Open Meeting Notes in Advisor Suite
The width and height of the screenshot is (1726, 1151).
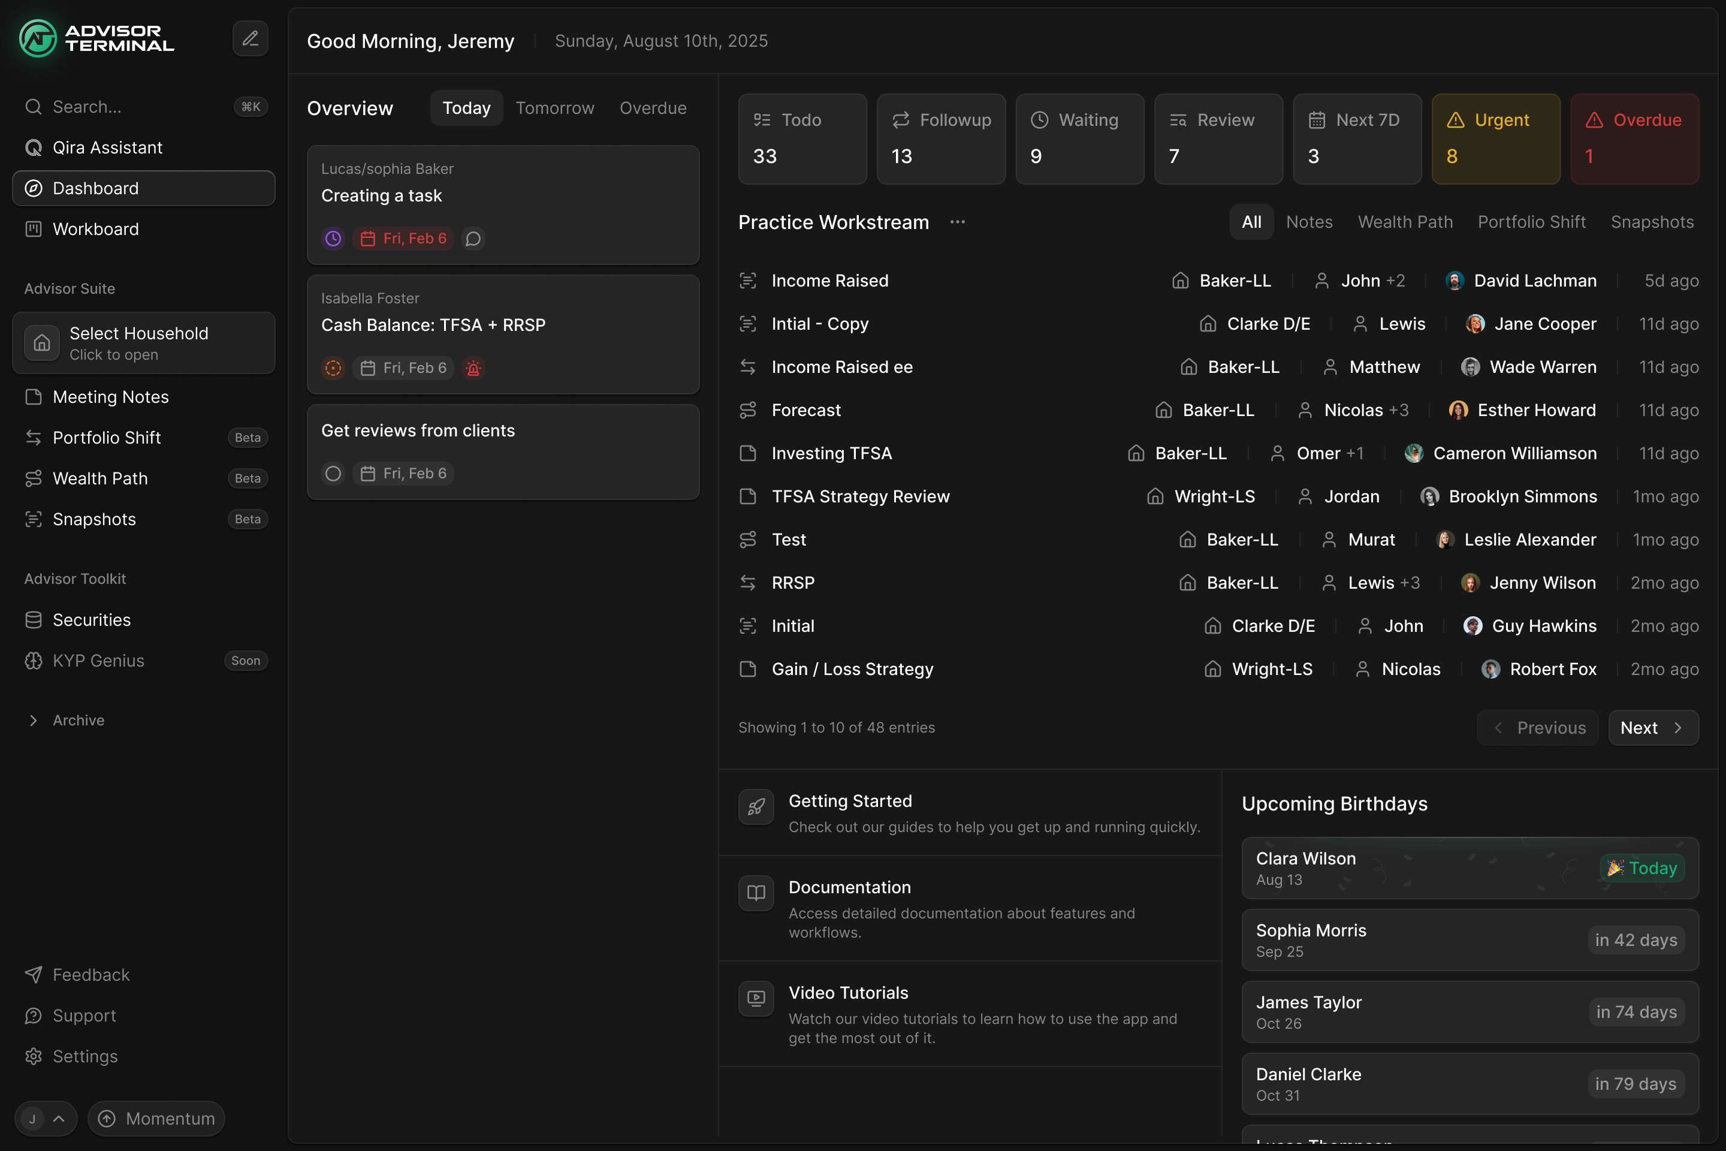(x=144, y=397)
